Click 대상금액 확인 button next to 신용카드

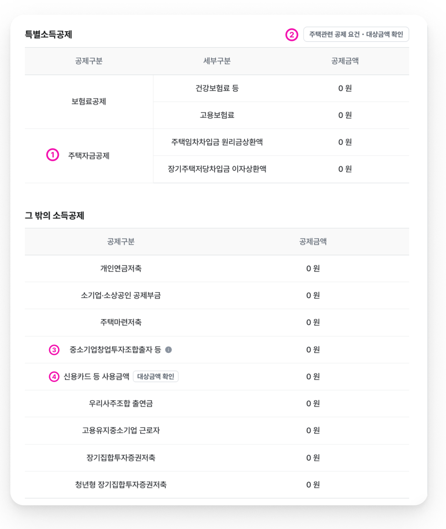(x=155, y=376)
